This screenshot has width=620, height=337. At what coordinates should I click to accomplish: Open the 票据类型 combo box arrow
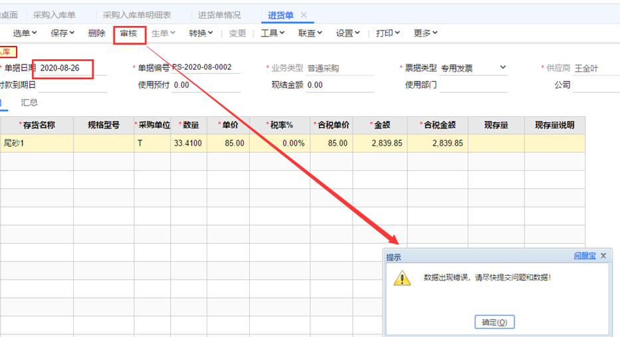(502, 68)
